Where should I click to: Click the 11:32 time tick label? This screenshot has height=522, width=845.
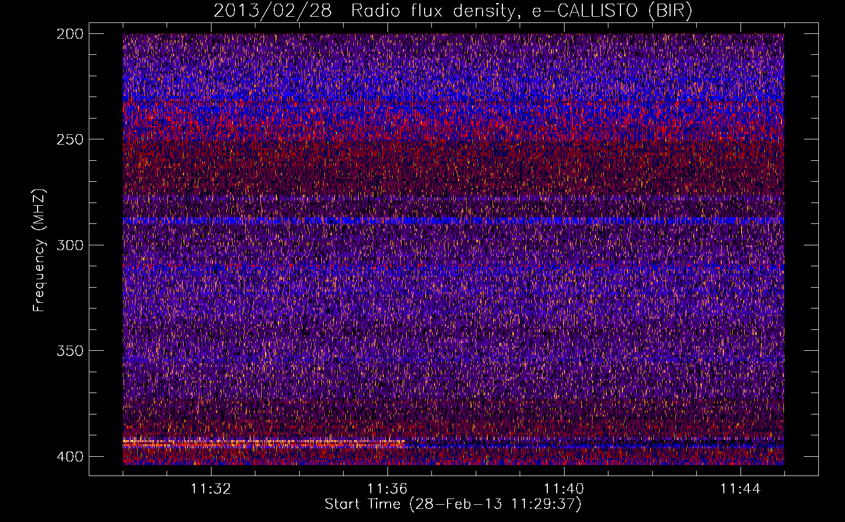(x=211, y=489)
